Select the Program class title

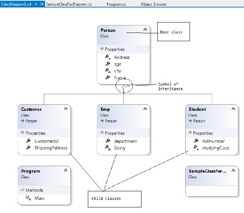pyautogui.click(x=30, y=171)
